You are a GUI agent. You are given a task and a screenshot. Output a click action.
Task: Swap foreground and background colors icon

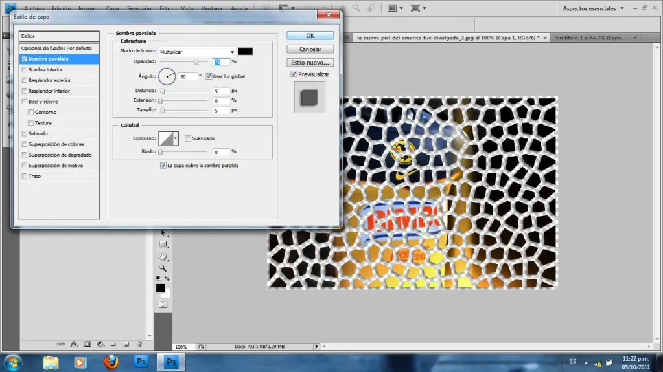[x=167, y=279]
